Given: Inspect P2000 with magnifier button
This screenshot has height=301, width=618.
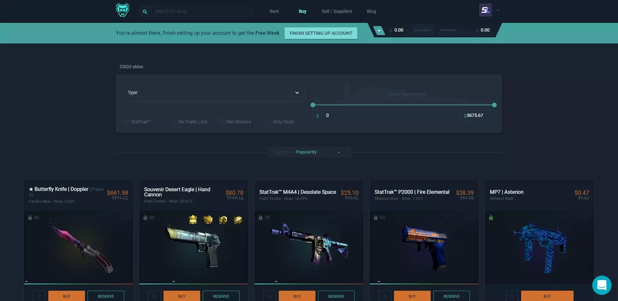Looking at the screenshot, I should tap(385, 296).
